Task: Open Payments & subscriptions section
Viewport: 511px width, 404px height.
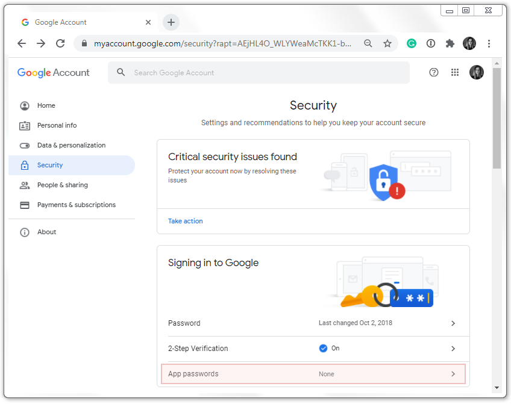Action: coord(72,205)
